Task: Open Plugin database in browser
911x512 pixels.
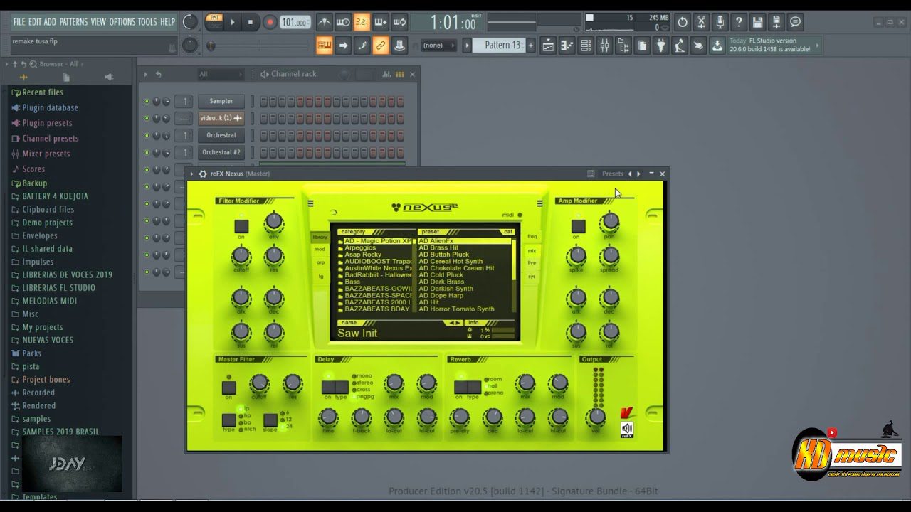Action: 50,107
